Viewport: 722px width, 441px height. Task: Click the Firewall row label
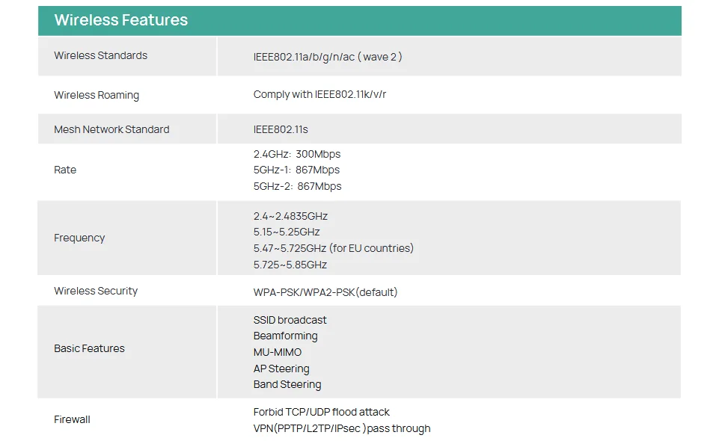[x=72, y=419]
